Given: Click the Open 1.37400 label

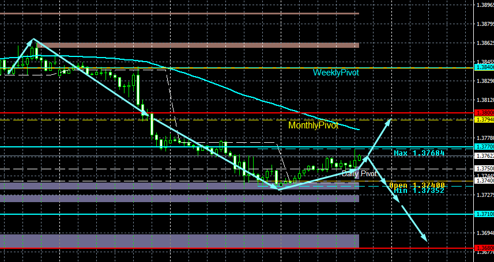Looking at the screenshot, I should [x=417, y=185].
